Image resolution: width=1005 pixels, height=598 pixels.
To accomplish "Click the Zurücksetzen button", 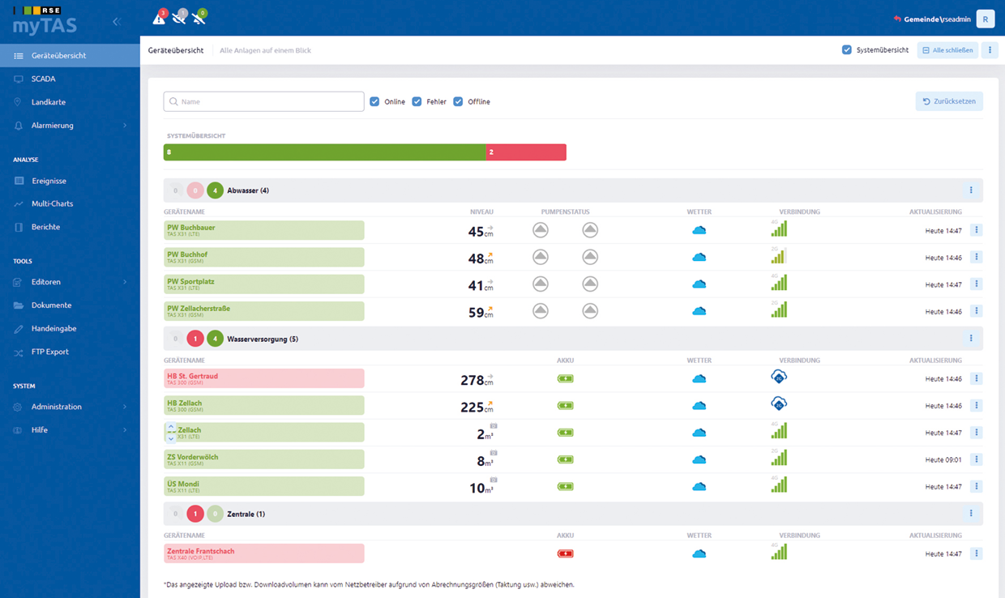I will [949, 100].
